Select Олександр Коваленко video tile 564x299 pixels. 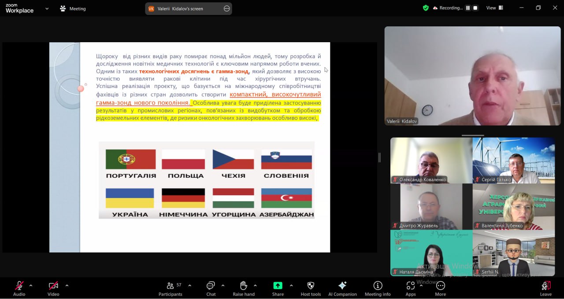[x=431, y=160]
